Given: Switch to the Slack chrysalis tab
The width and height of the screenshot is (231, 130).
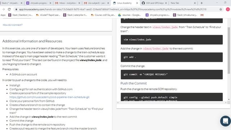Looking at the screenshot, I should tap(10, 3).
